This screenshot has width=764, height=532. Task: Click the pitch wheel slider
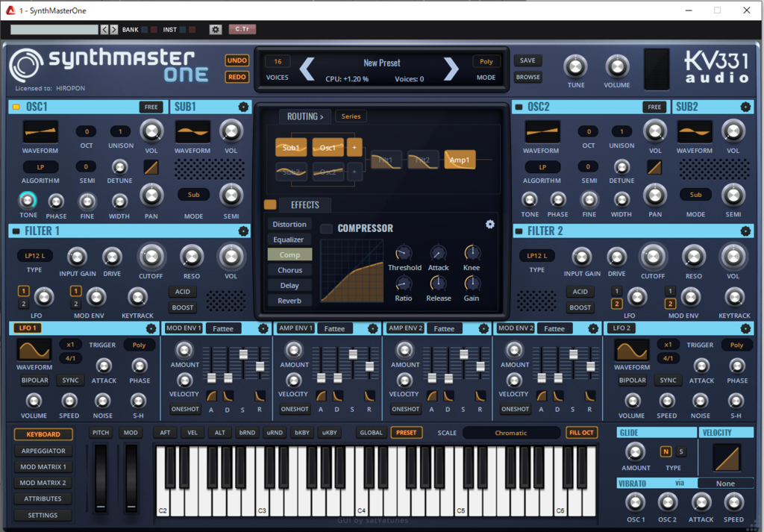101,478
